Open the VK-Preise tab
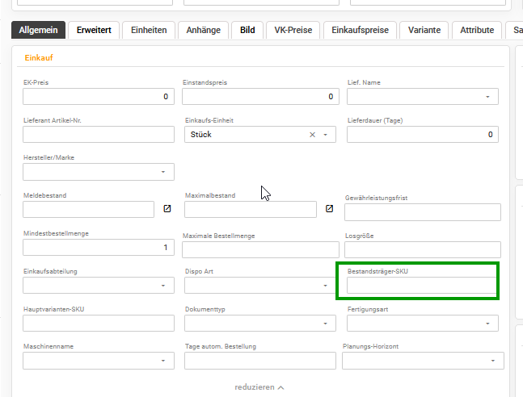523x397 pixels. (293, 30)
